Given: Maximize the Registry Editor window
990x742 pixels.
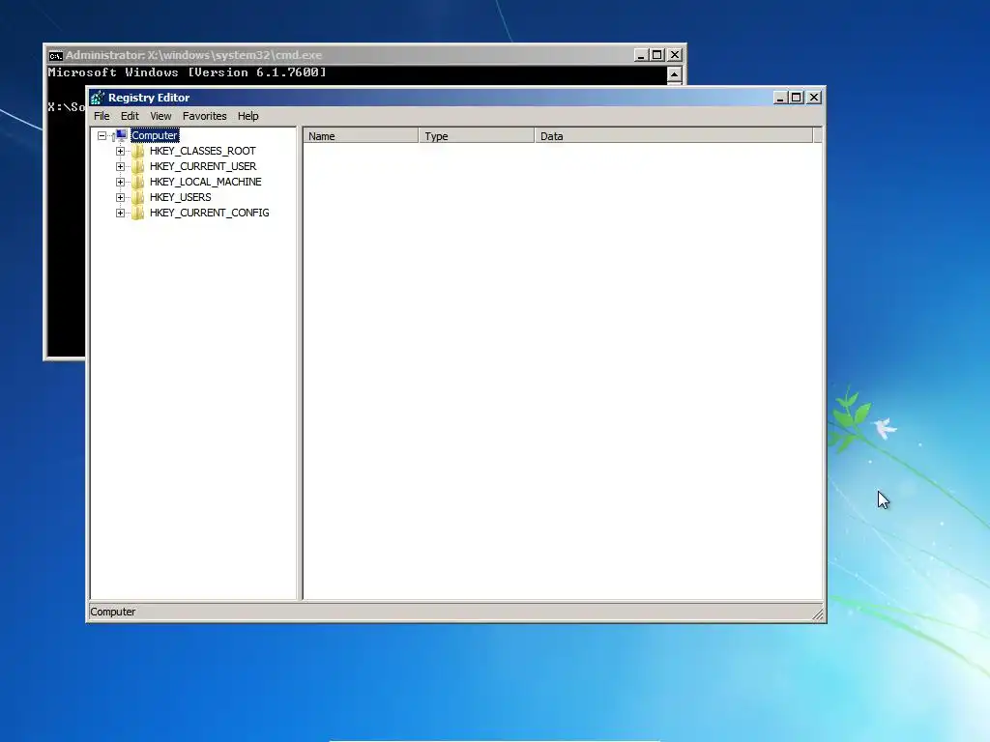Looking at the screenshot, I should (x=797, y=98).
